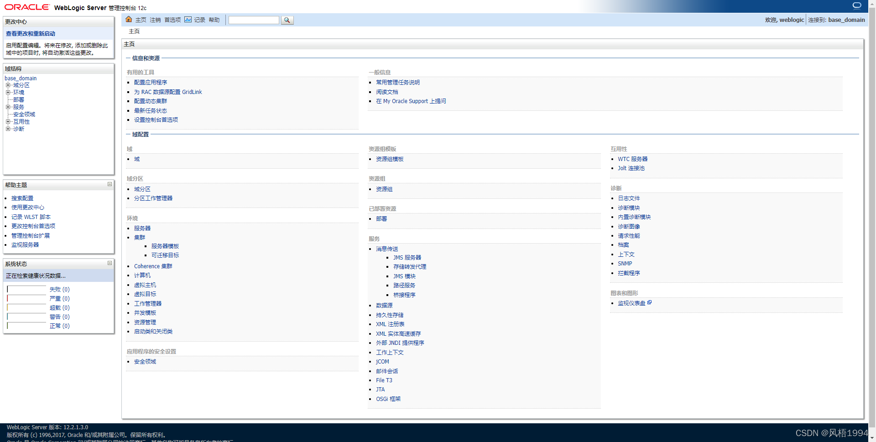876x442 pixels.
Task: Open 持久性存储 link
Action: click(x=390, y=315)
